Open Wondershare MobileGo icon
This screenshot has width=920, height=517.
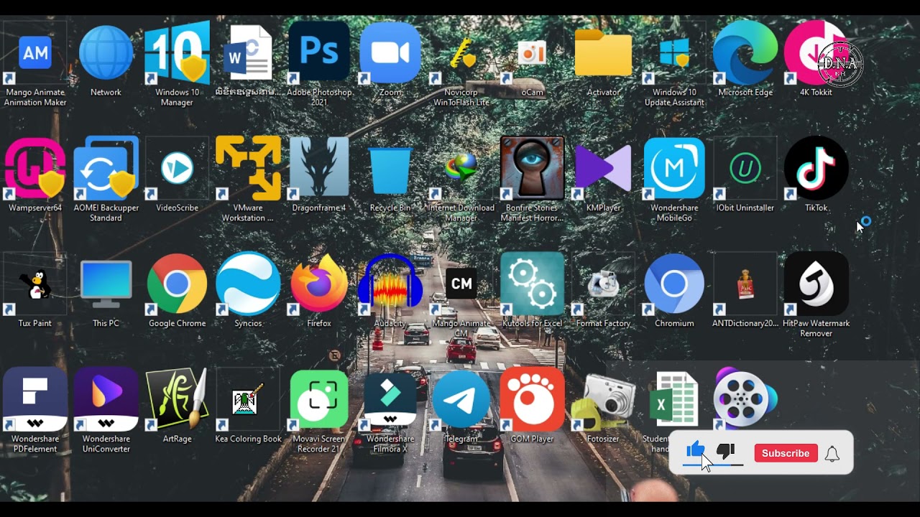(674, 169)
